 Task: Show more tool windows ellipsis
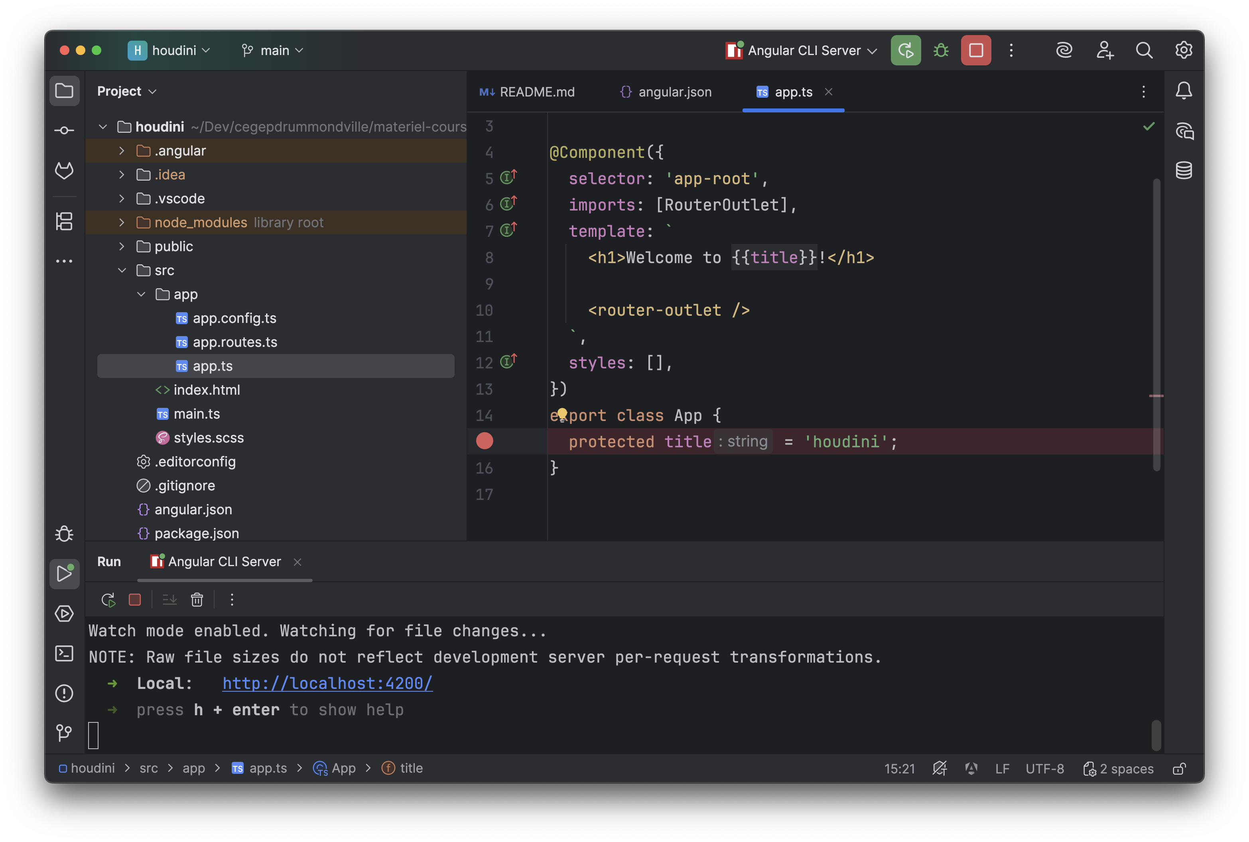click(65, 262)
